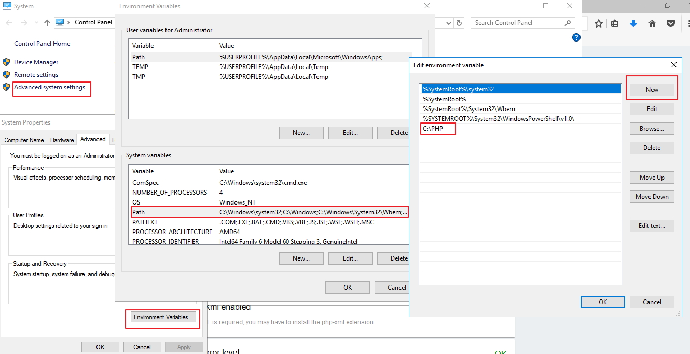Click Control Panel in the address breadcrumb
This screenshot has height=354, width=690.
93,22
